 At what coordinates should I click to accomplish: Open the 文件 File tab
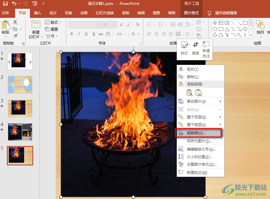point(5,13)
